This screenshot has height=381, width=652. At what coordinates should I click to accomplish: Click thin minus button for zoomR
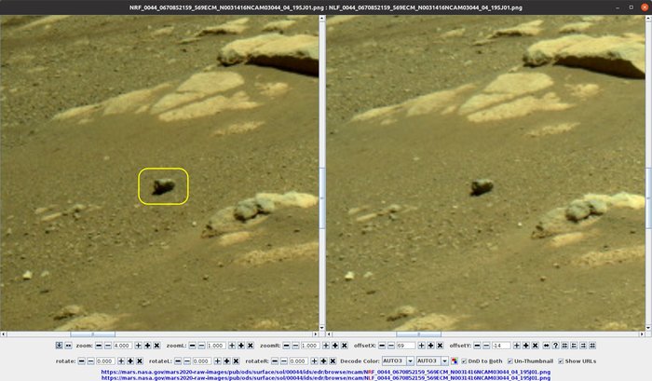[x=295, y=346]
